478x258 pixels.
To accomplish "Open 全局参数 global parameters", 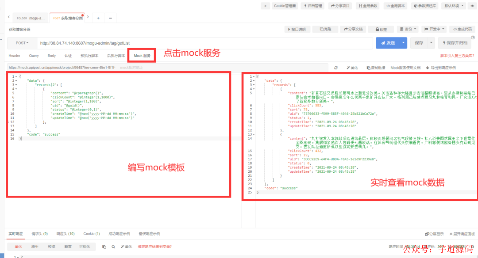I will pos(368,6).
